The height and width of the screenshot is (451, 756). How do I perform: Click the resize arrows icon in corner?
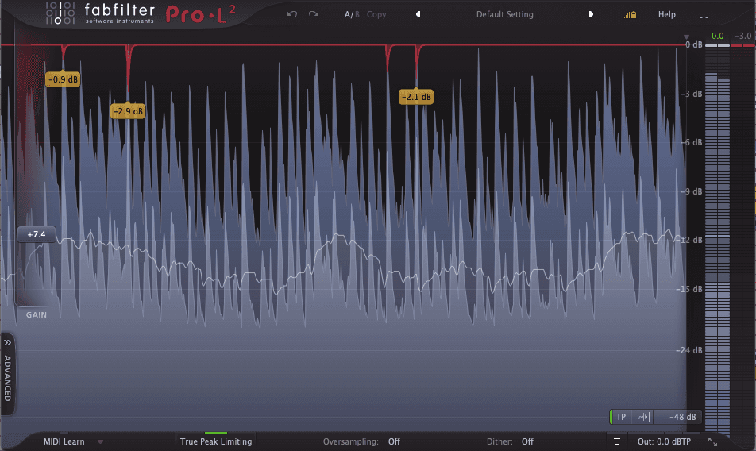tap(712, 441)
